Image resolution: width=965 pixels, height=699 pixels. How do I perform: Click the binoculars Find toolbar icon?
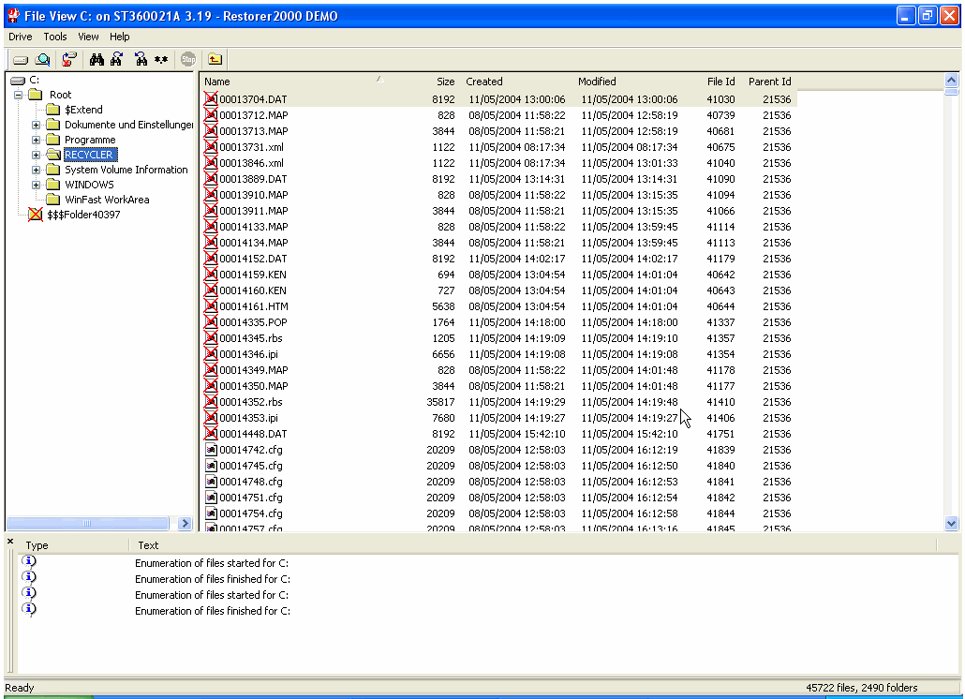tap(96, 60)
